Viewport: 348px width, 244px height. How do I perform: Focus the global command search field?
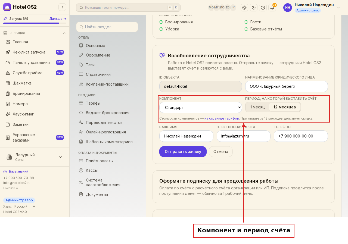tap(128, 8)
